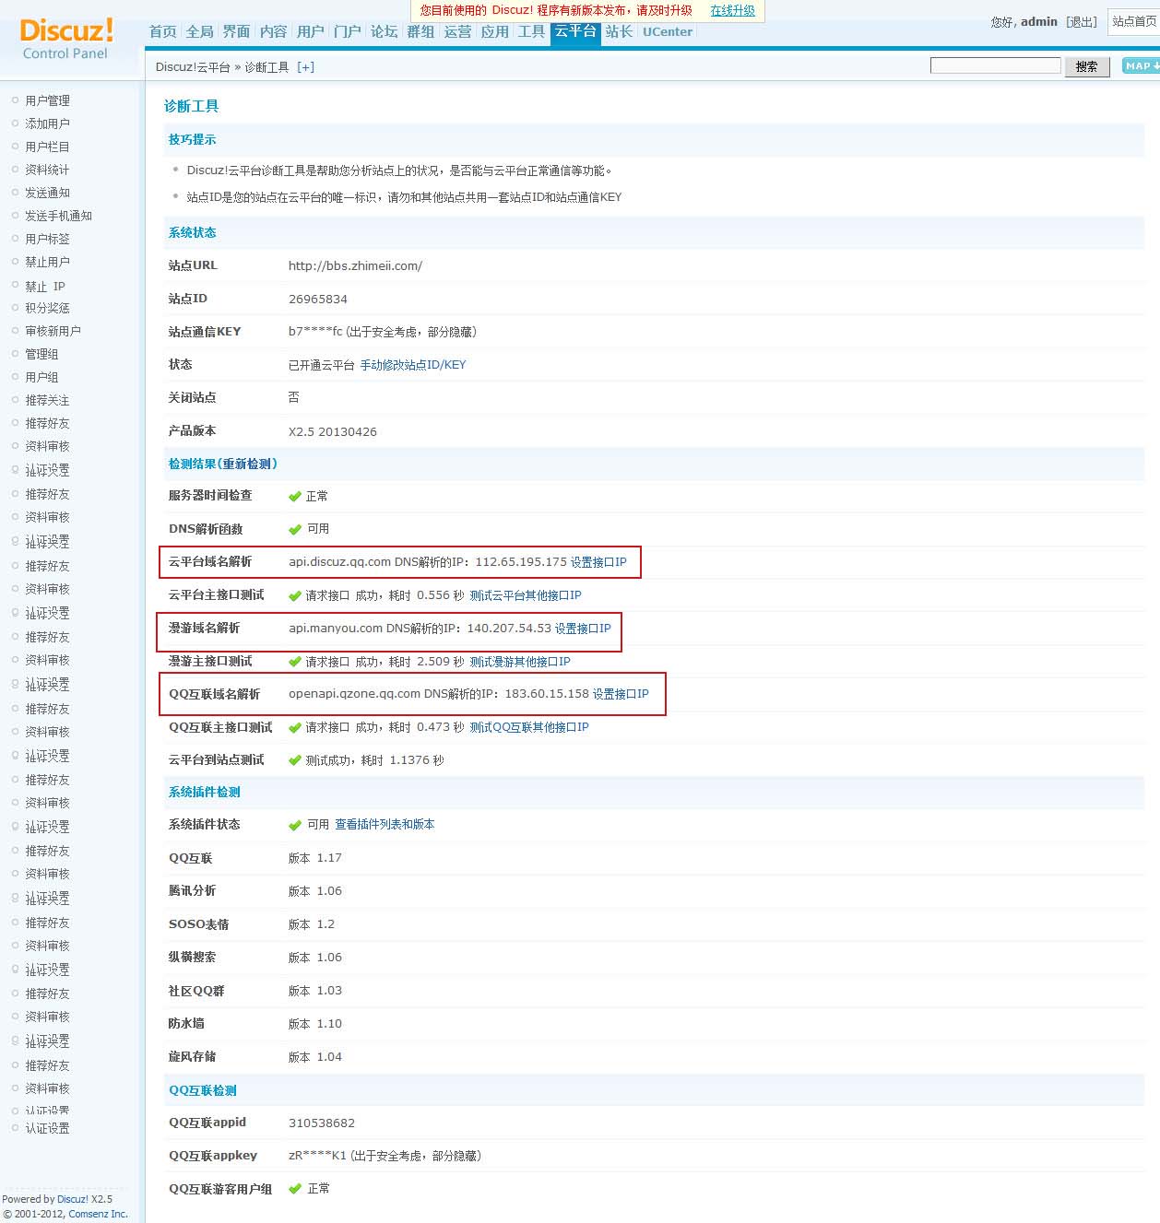Open 内容 top menu
Image resolution: width=1160 pixels, height=1223 pixels.
point(274,31)
